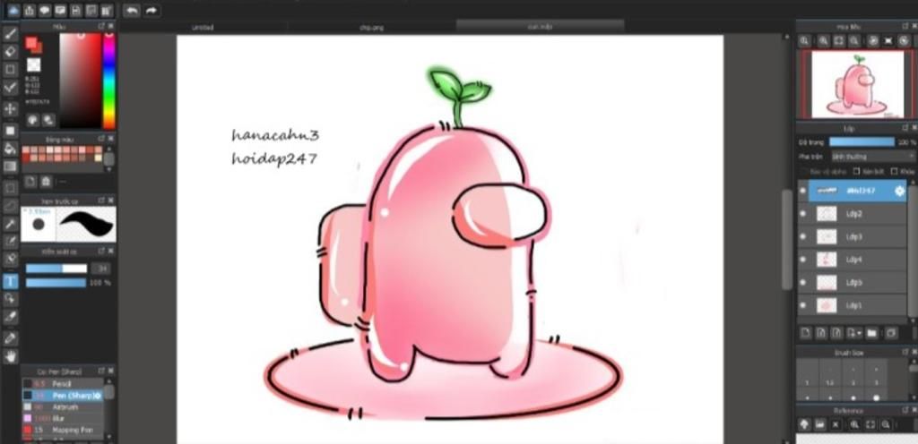The width and height of the screenshot is (918, 444).
Task: Select the Move tool with four arrows
Action: pyautogui.click(x=10, y=108)
